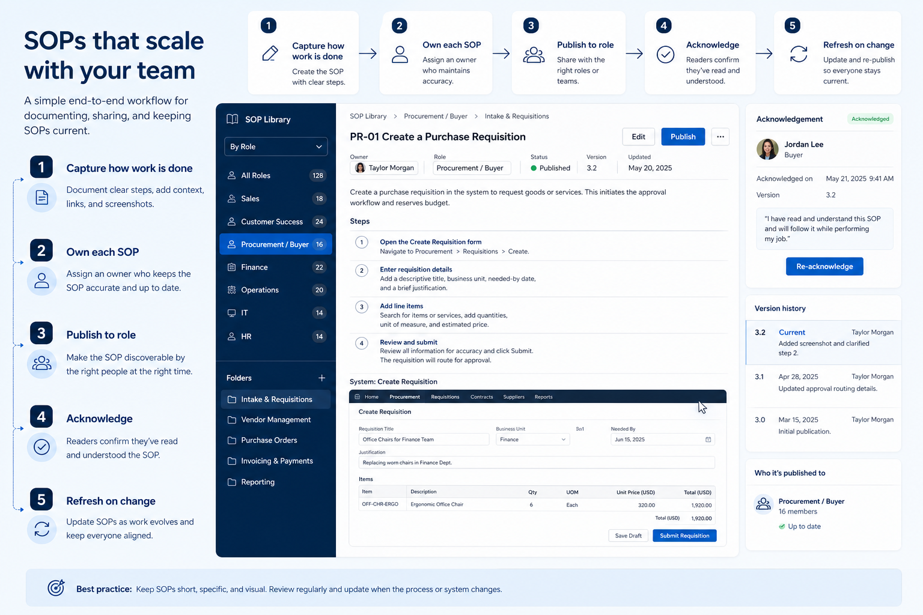Click the Sales role person icon
Viewport: 923px width, 615px height.
pyautogui.click(x=231, y=198)
